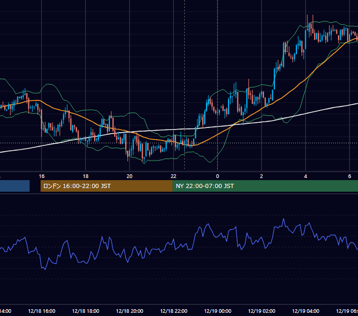Viewport: 358px width, 316px height.
Task: Click the "6" hour label on price chart axis
Action: click(350, 176)
